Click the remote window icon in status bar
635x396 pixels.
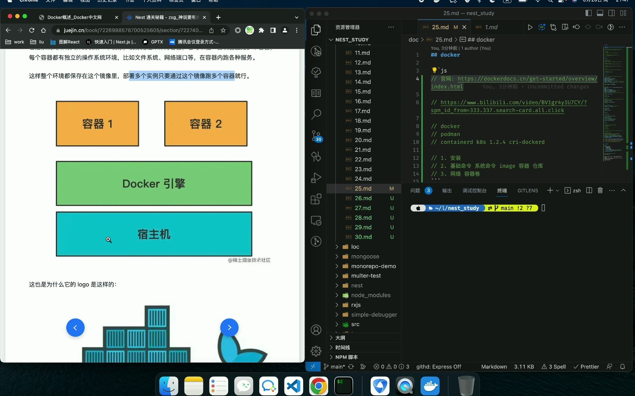313,366
